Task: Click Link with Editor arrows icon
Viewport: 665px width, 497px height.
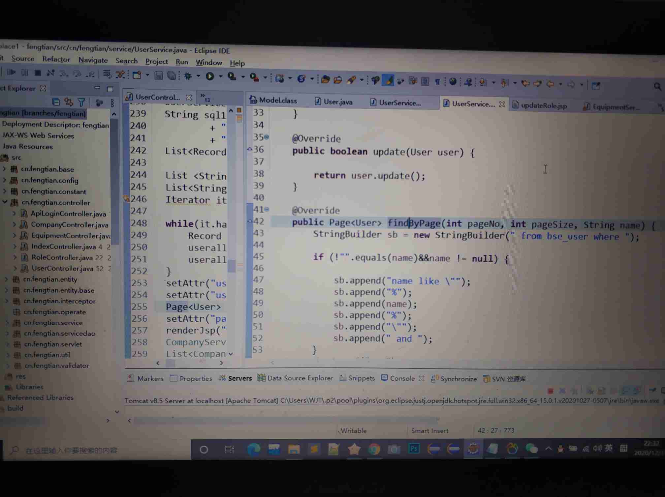Action: (x=68, y=102)
